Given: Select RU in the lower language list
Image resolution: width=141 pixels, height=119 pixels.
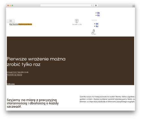Looking at the screenshot, I should pos(97,26).
